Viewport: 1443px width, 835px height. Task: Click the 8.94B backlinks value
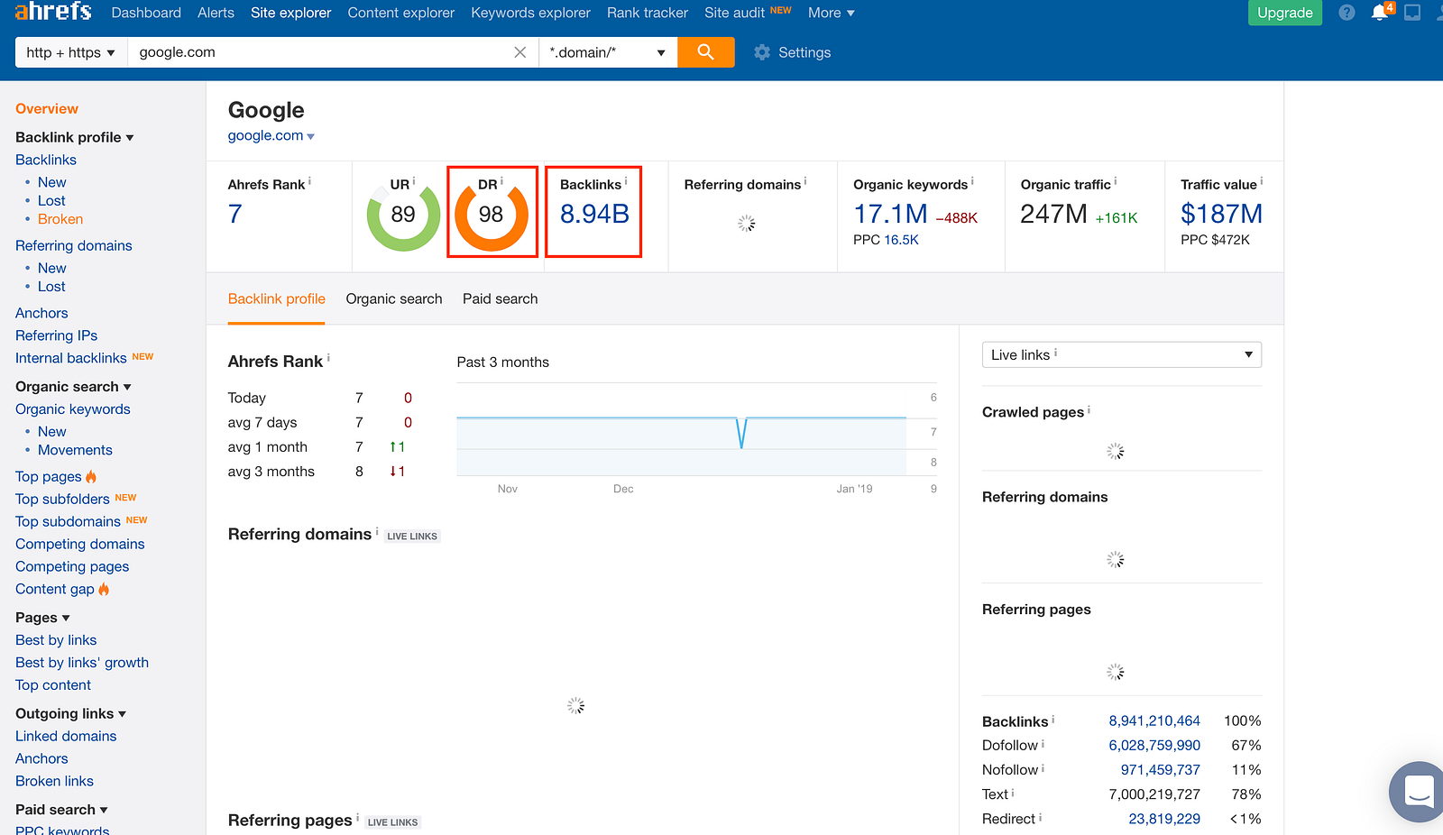594,215
